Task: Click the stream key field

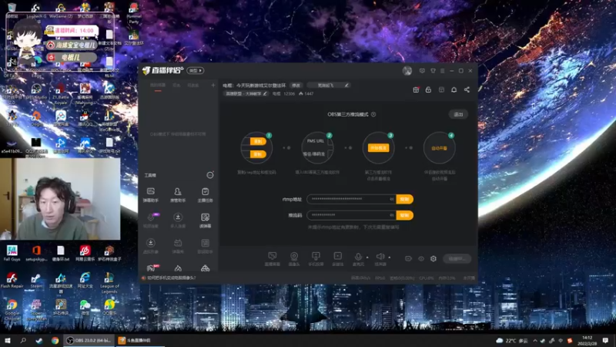Action: click(351, 215)
